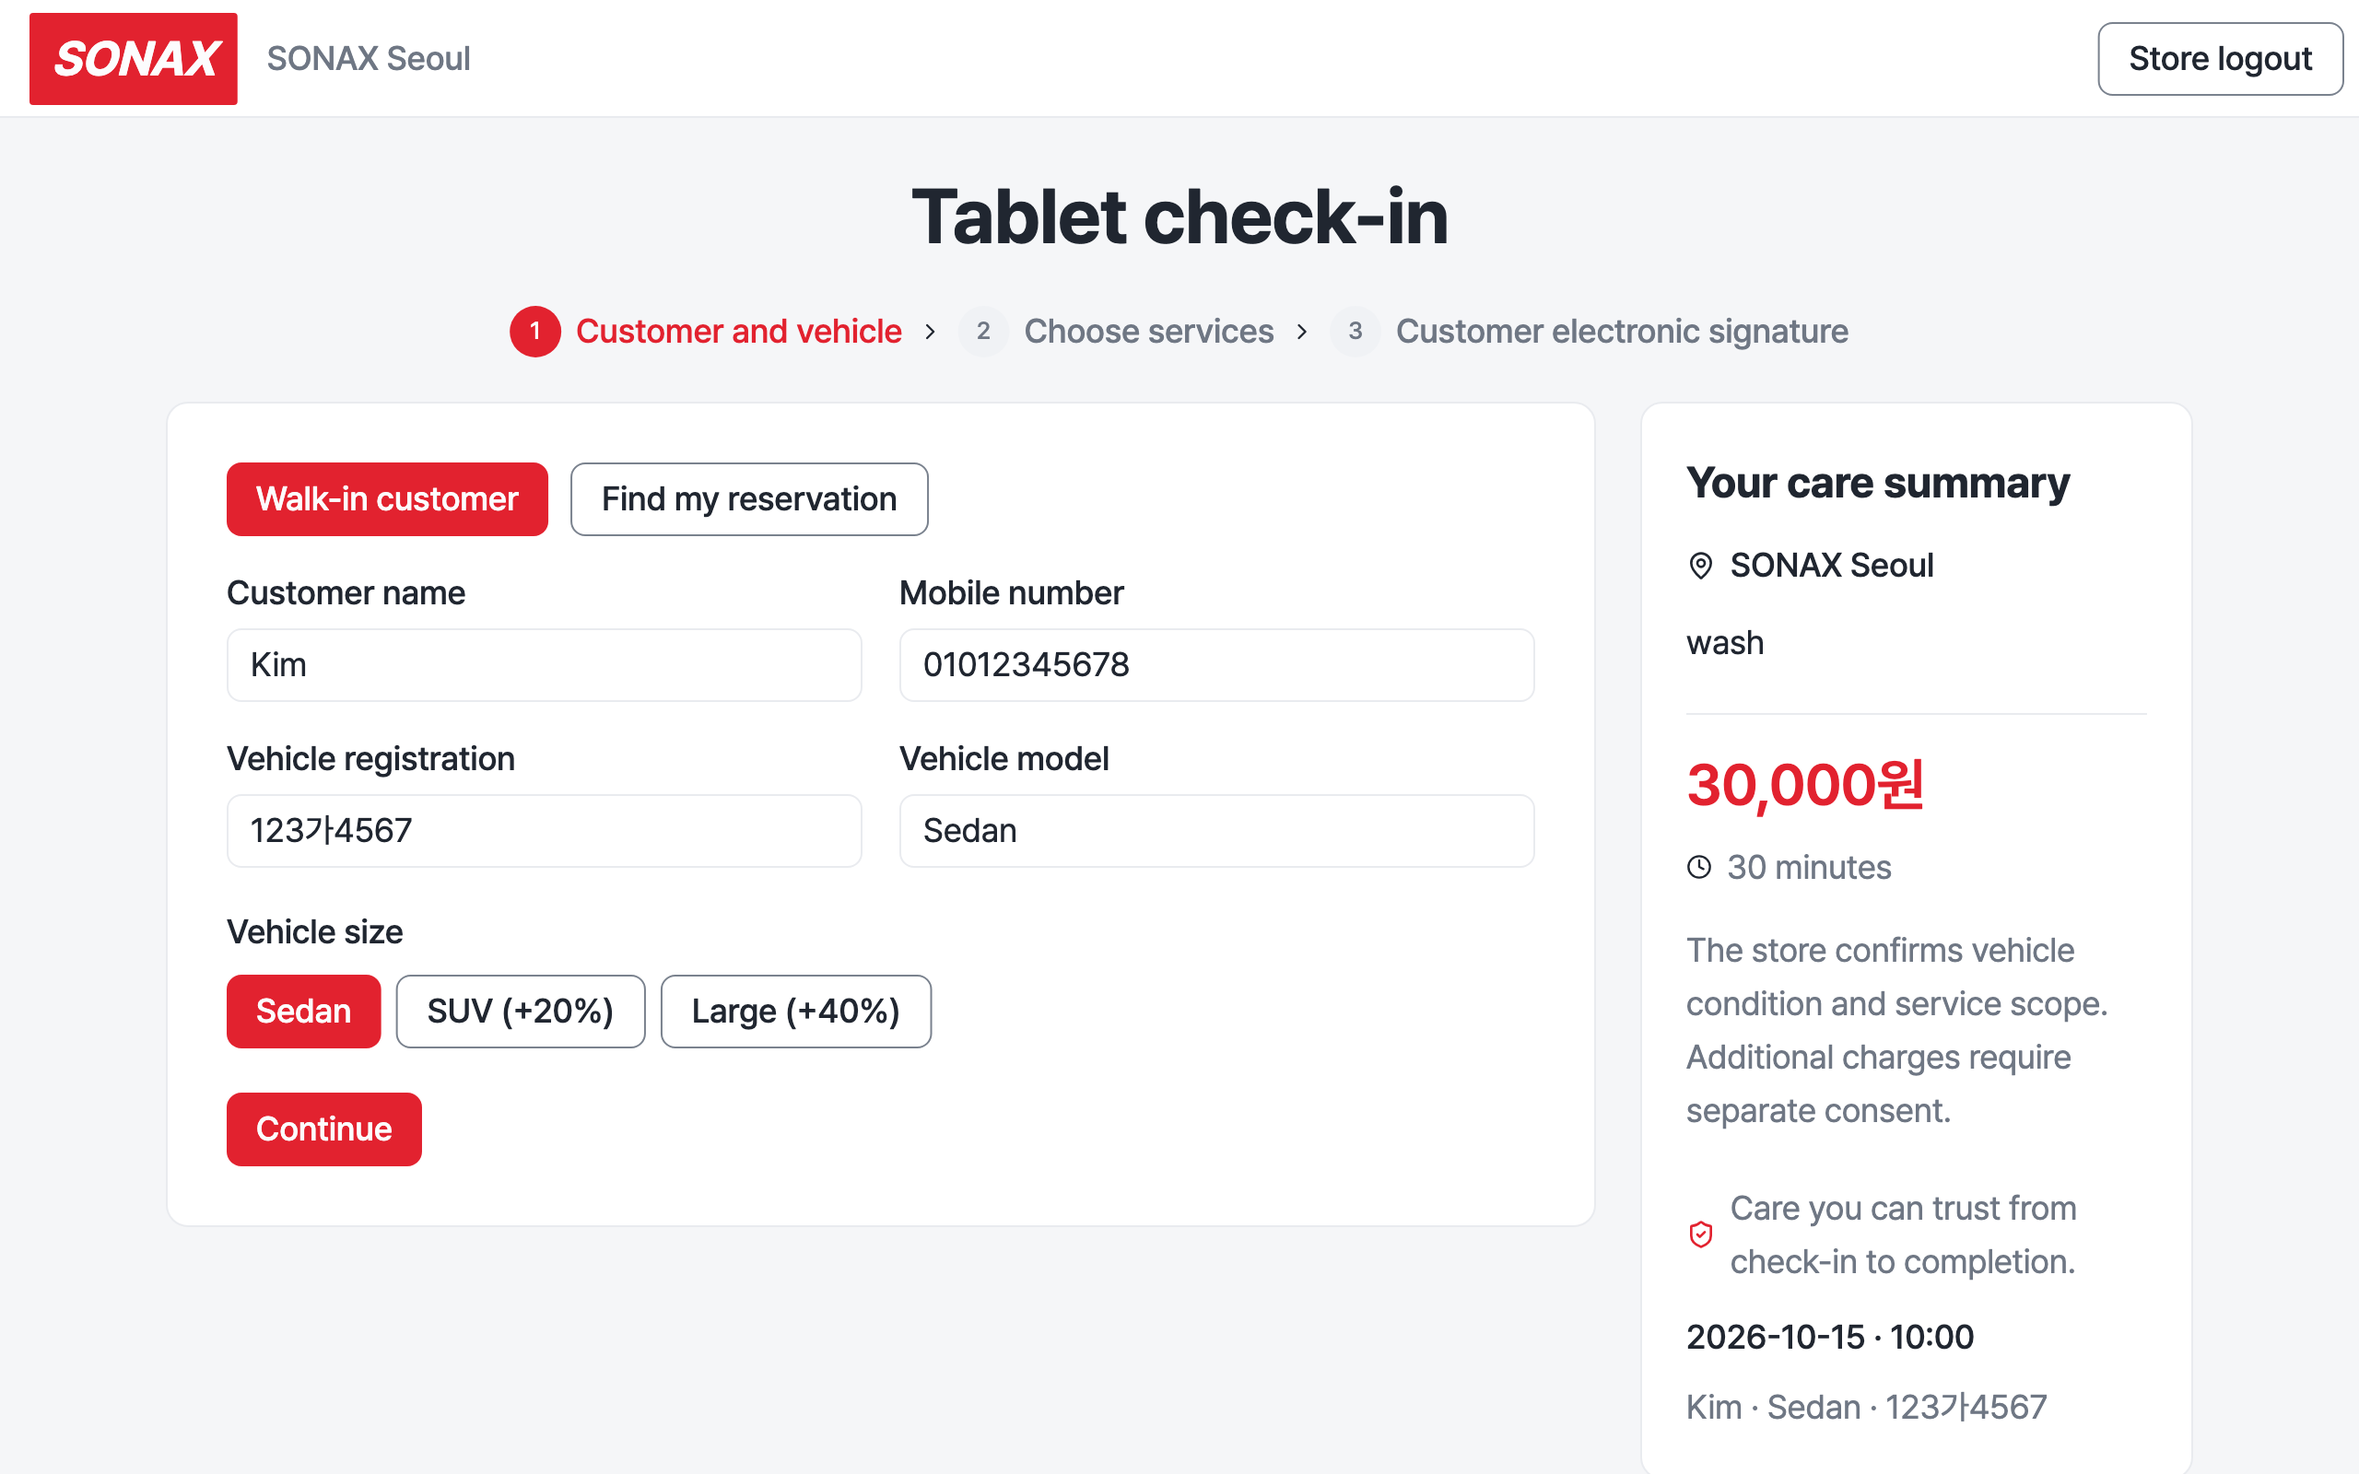This screenshot has width=2359, height=1474.
Task: Focus the Mobile number field
Action: tap(1216, 665)
